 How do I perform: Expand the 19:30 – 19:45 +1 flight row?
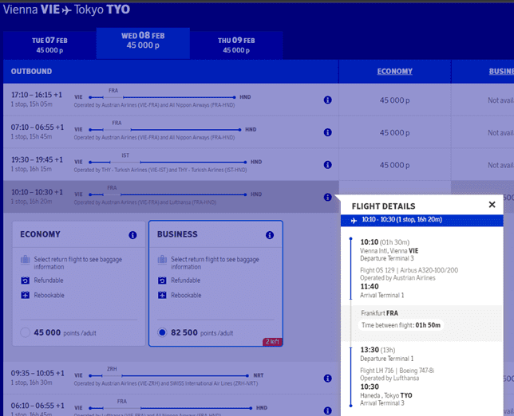(x=171, y=165)
